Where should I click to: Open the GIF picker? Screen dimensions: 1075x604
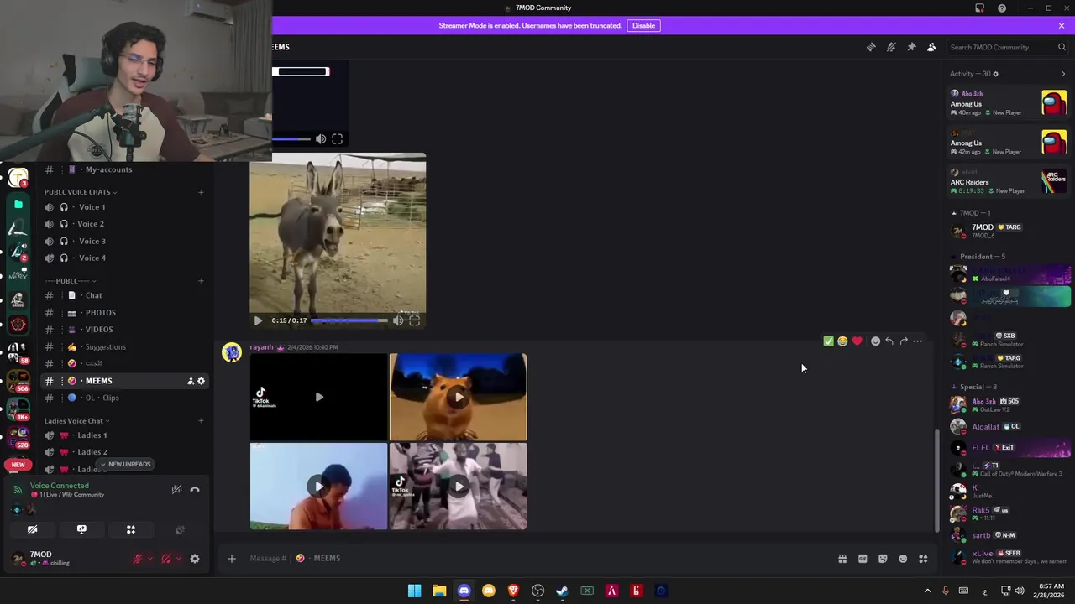pyautogui.click(x=863, y=559)
